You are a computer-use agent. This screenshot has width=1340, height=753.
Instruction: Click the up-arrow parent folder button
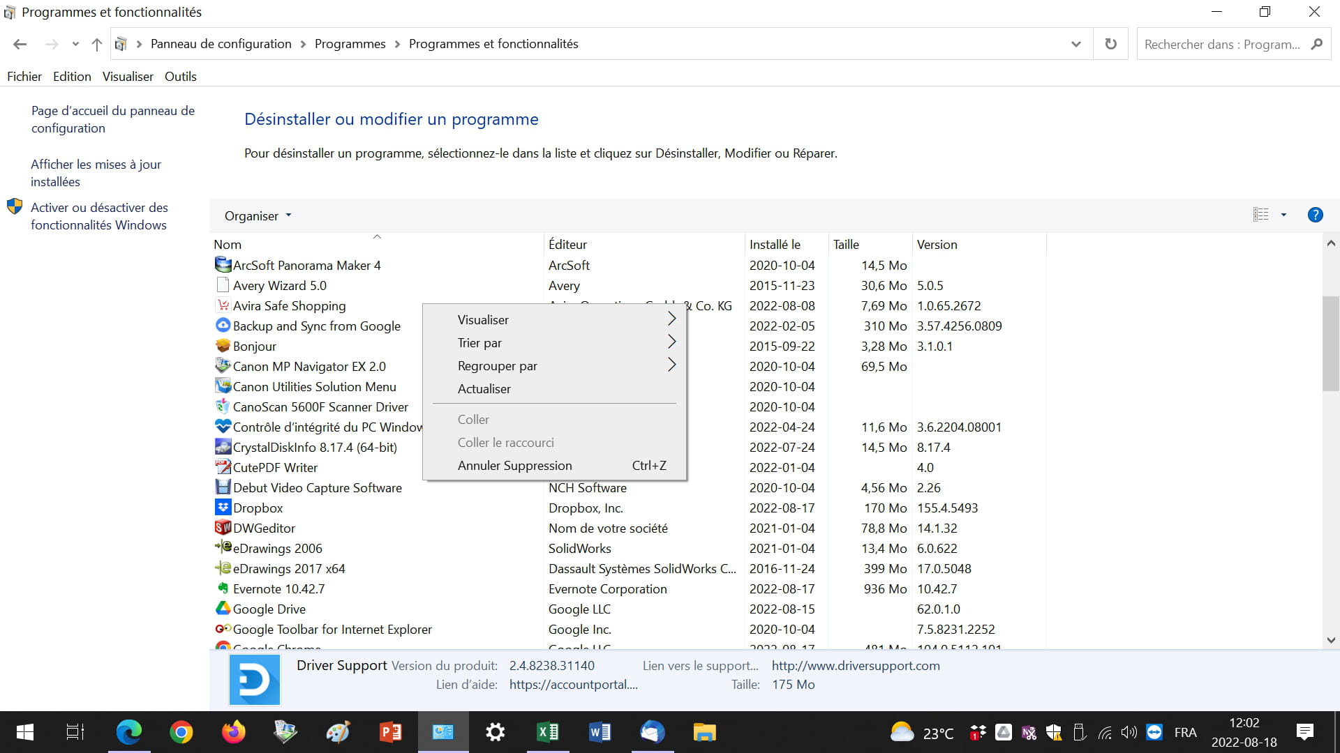pos(96,44)
